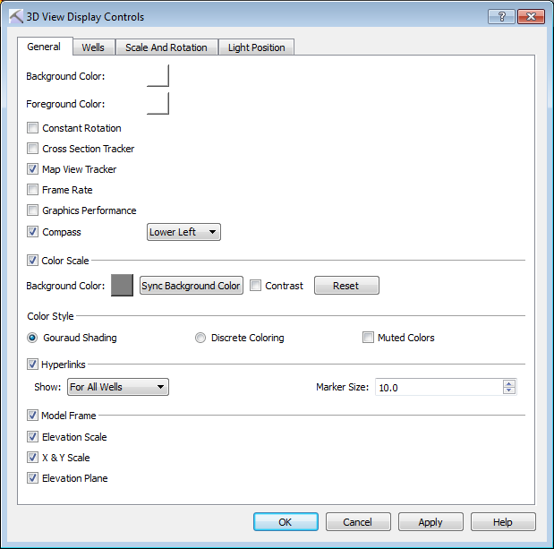
Task: Pick the general Background Color swatch
Action: (x=158, y=76)
